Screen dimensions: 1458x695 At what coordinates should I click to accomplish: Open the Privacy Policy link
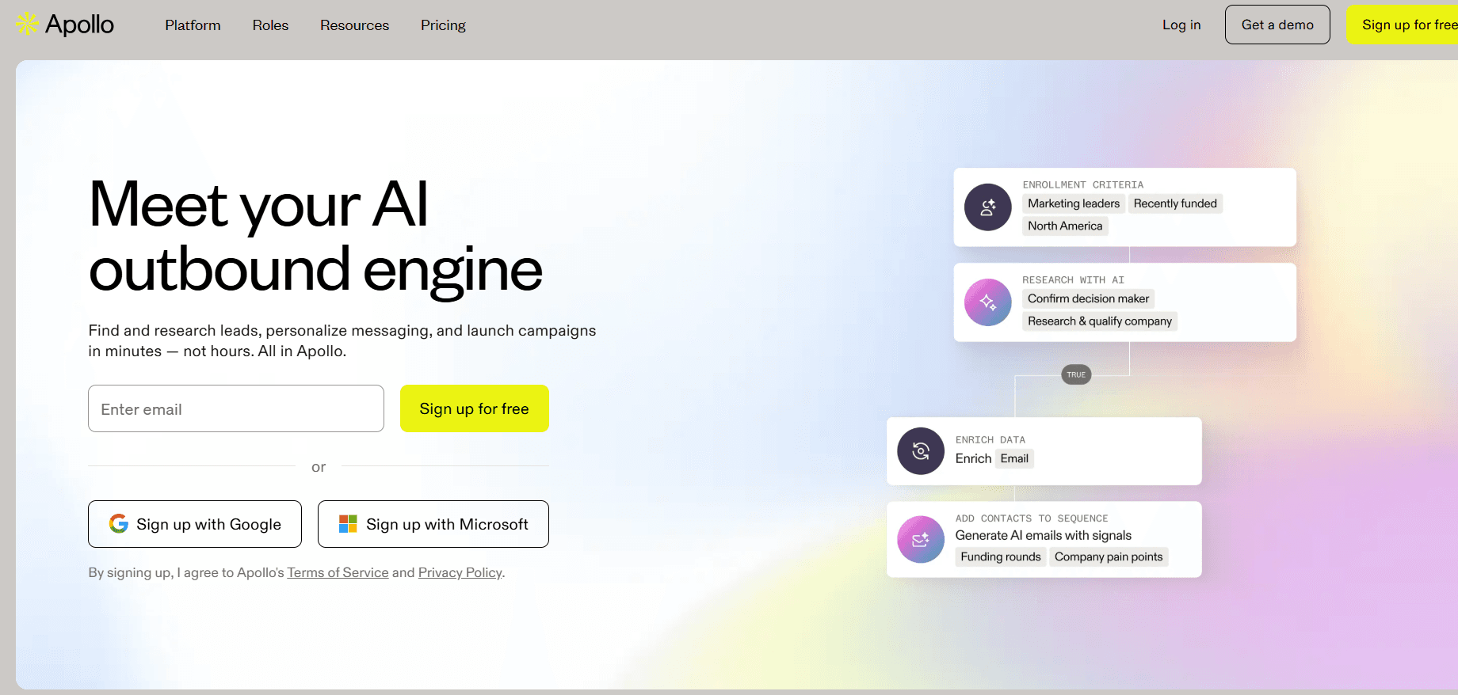[x=460, y=572]
